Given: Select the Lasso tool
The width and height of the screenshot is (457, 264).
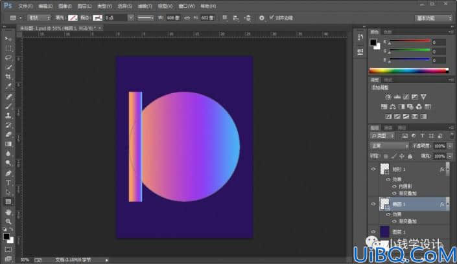Looking at the screenshot, I should (8, 58).
